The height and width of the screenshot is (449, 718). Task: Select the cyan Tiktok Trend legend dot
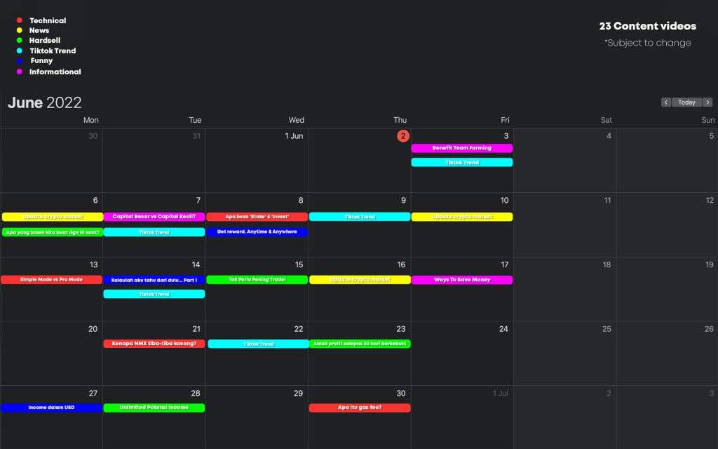click(20, 51)
